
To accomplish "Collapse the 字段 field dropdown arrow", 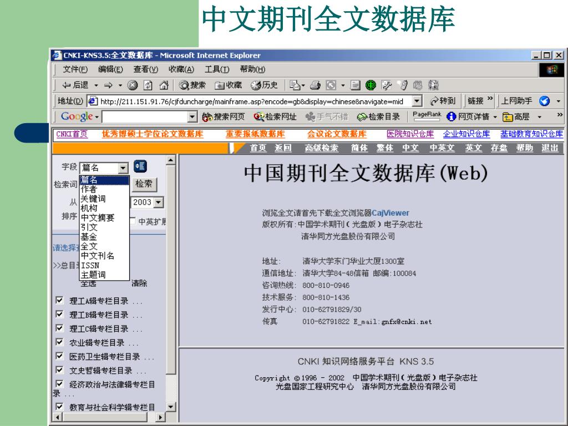I will click(x=123, y=168).
